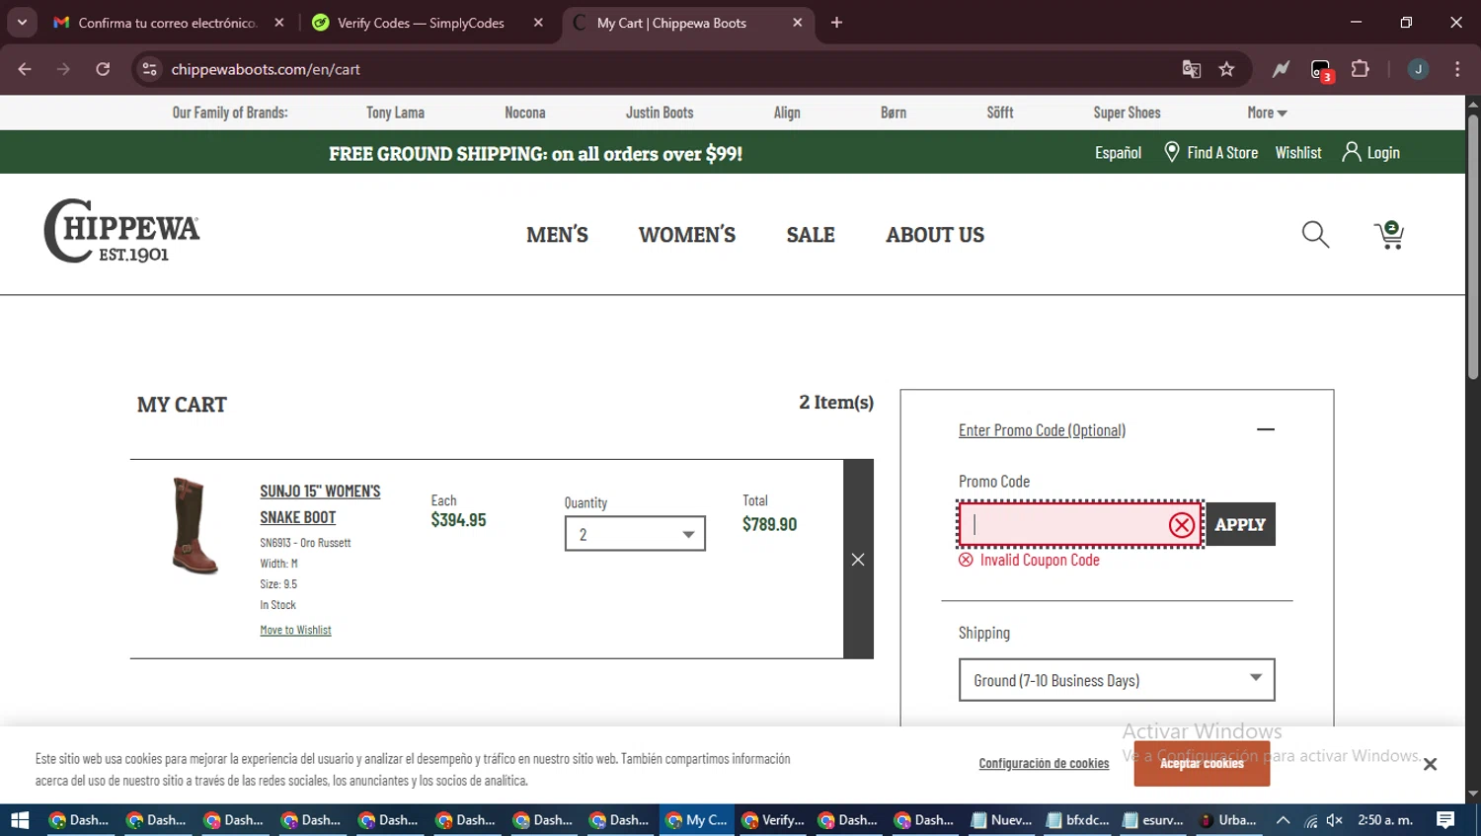Visit Söfft brand link
Image resolution: width=1481 pixels, height=836 pixels.
tap(1000, 113)
